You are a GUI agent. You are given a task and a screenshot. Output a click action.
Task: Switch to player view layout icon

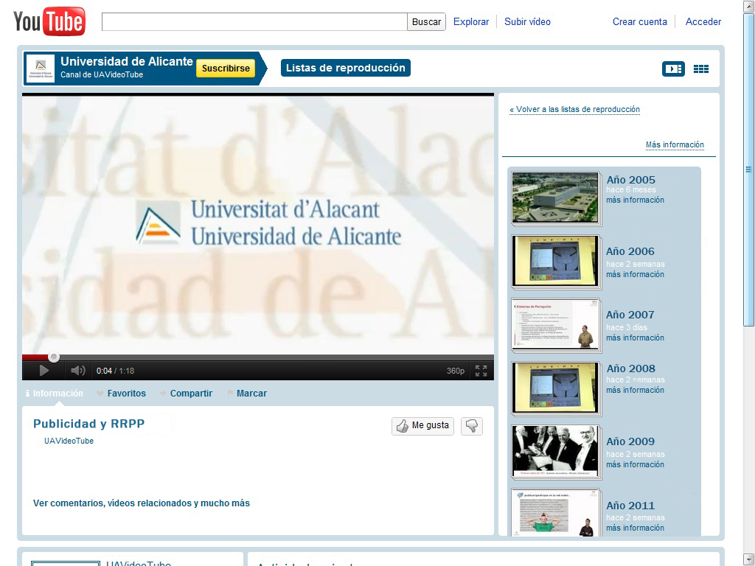pyautogui.click(x=673, y=69)
